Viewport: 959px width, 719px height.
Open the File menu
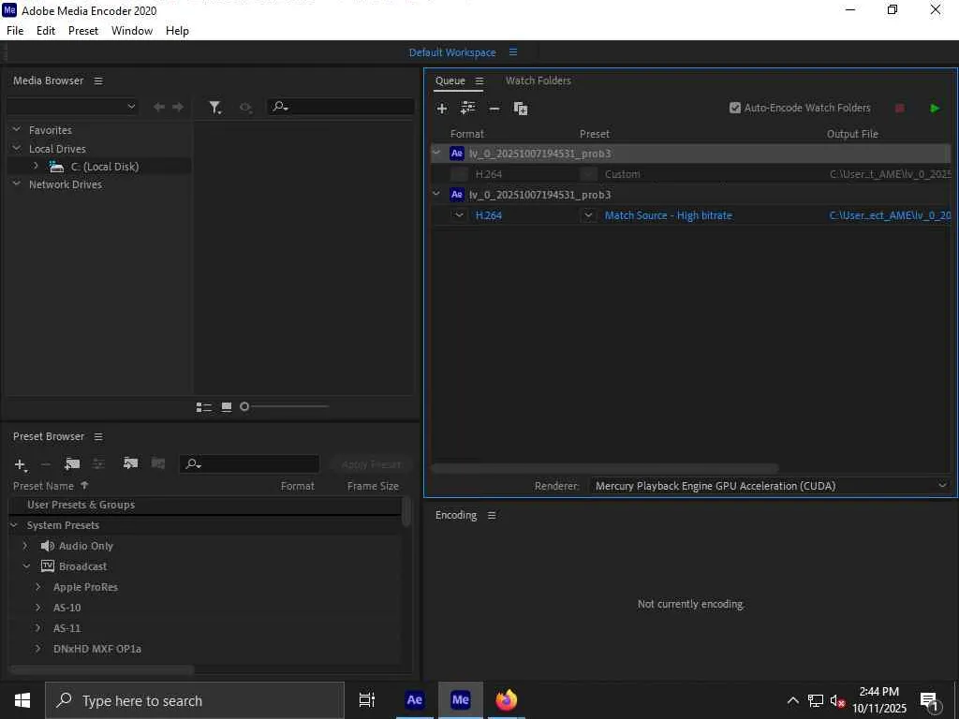pos(15,31)
